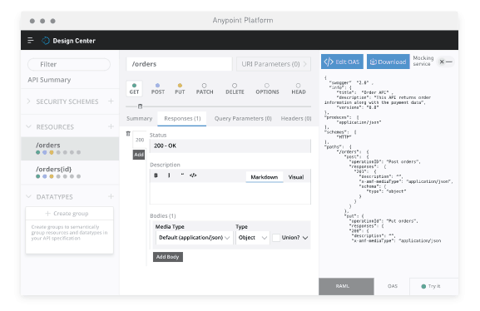The width and height of the screenshot is (480, 311).
Task: Show OAS code view
Action: point(392,286)
